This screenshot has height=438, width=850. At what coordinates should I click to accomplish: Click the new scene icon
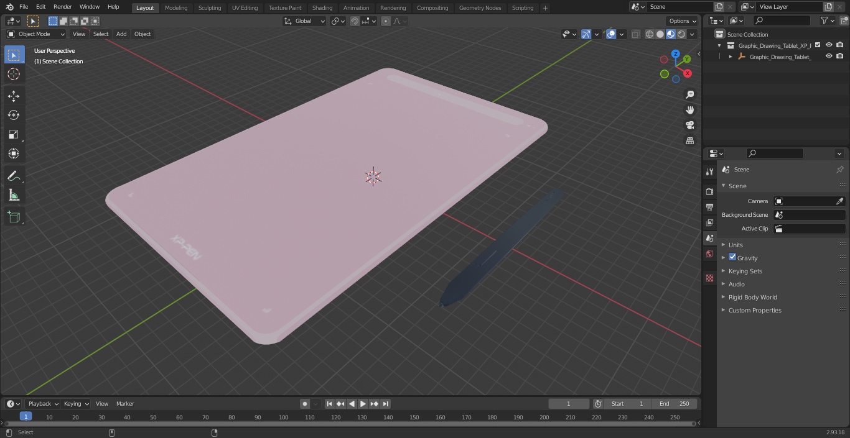[x=719, y=7]
